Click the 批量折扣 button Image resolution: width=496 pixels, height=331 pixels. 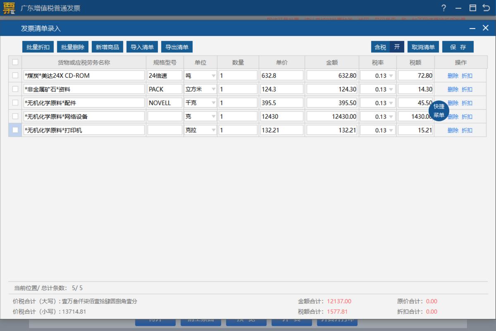coord(38,47)
